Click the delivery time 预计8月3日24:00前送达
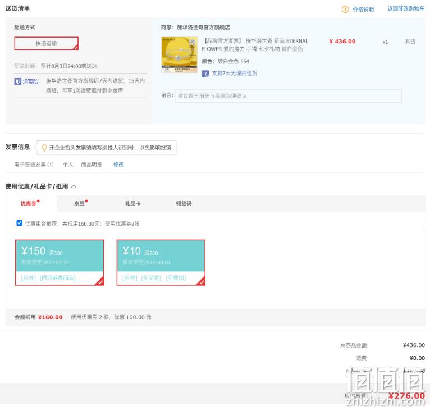The height and width of the screenshot is (411, 430). [x=69, y=66]
